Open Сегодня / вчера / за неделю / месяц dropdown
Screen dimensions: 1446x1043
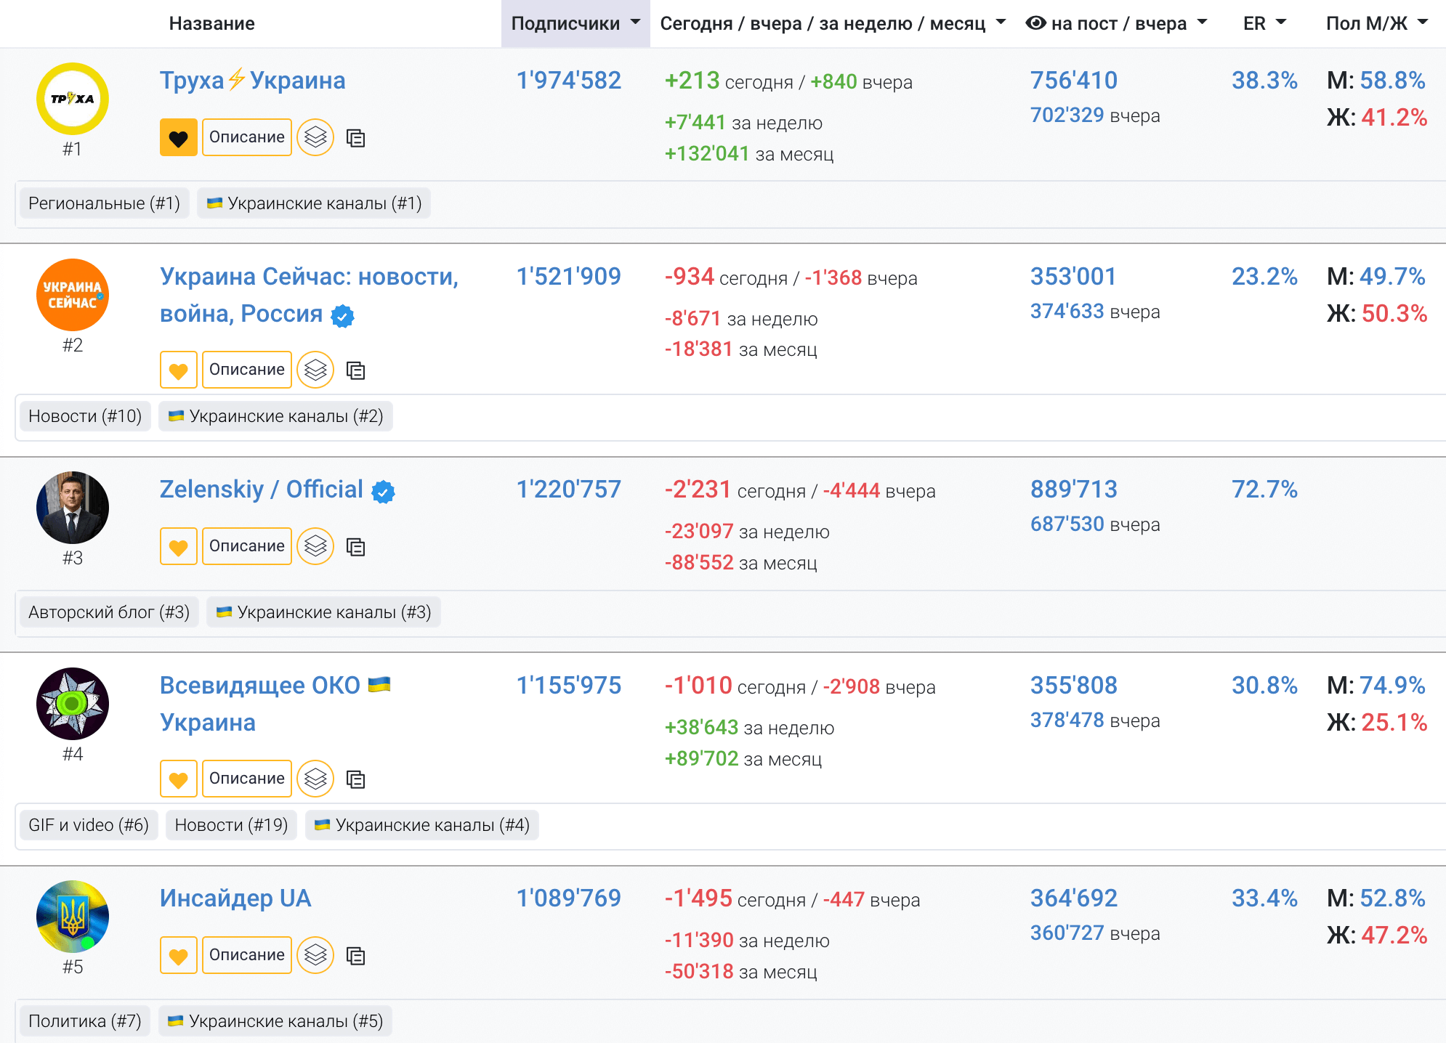833,23
